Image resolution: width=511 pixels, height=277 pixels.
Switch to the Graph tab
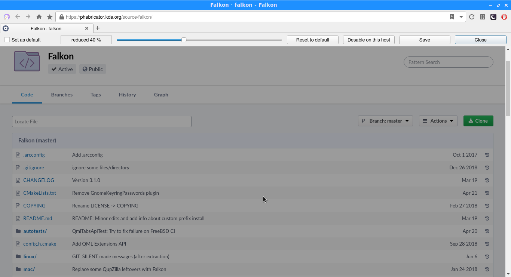(161, 95)
